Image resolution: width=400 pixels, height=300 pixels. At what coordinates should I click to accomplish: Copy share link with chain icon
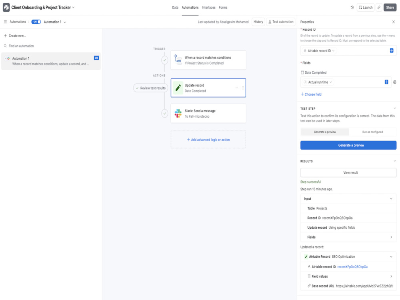click(x=379, y=7)
